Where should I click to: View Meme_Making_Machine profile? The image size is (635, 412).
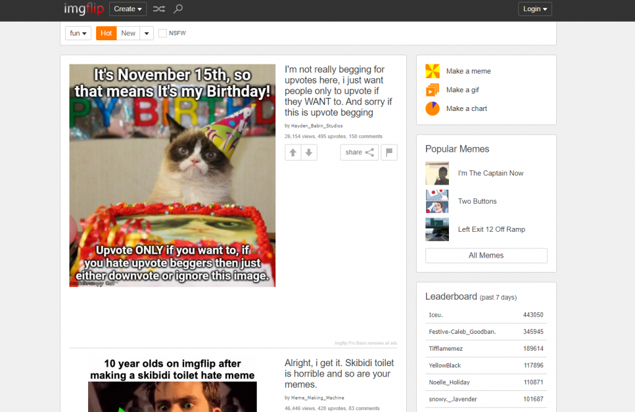pyautogui.click(x=317, y=398)
